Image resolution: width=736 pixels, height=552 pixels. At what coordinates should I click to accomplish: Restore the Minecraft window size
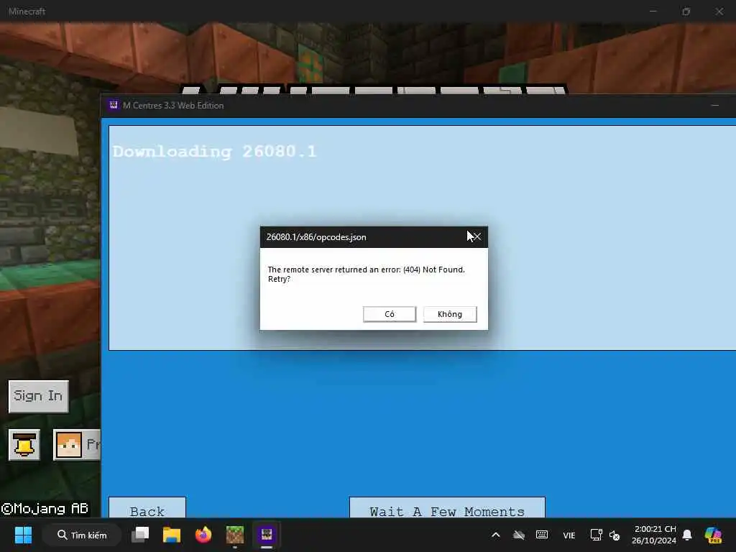coord(686,11)
